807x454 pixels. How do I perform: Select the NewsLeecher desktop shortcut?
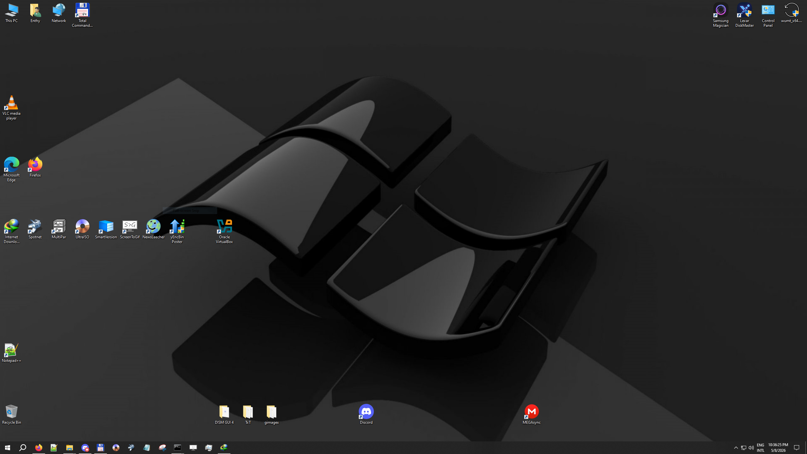[x=153, y=229]
